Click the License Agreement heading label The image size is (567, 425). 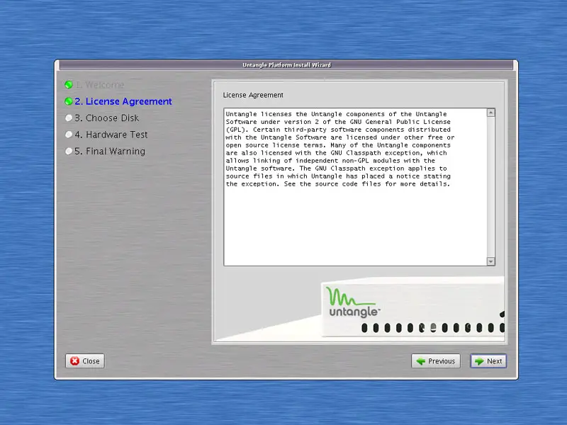pyautogui.click(x=253, y=95)
